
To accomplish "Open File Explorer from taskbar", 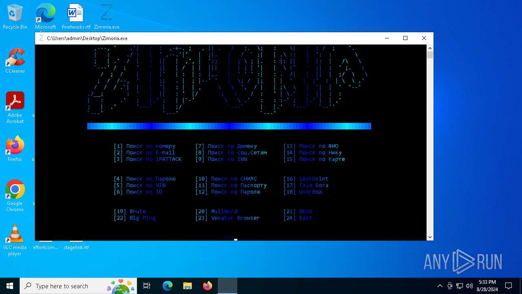I will coord(187,286).
